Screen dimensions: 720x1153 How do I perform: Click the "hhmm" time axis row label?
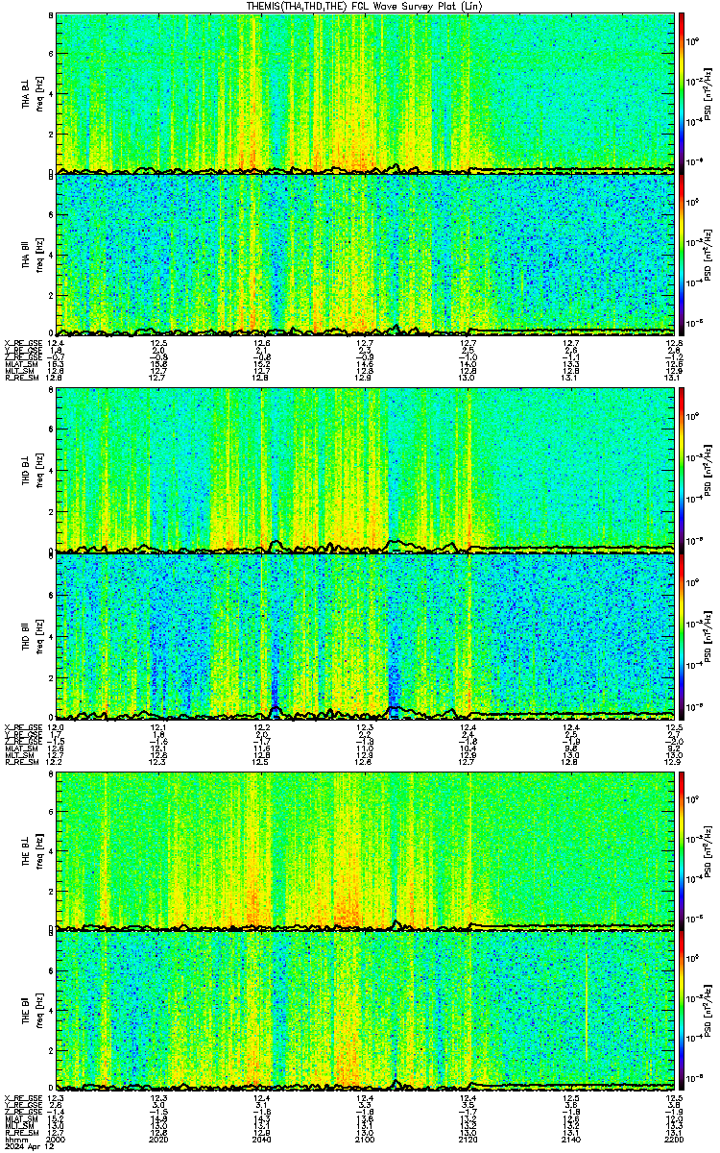coord(14,1140)
